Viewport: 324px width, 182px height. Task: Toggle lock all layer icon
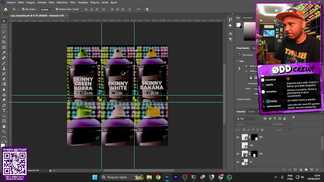click(x=262, y=130)
